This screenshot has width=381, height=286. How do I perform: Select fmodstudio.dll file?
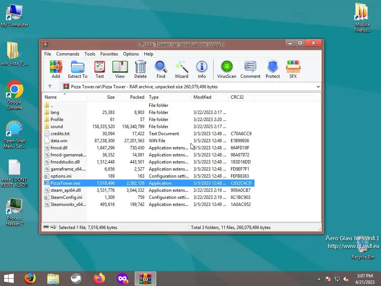click(149, 162)
